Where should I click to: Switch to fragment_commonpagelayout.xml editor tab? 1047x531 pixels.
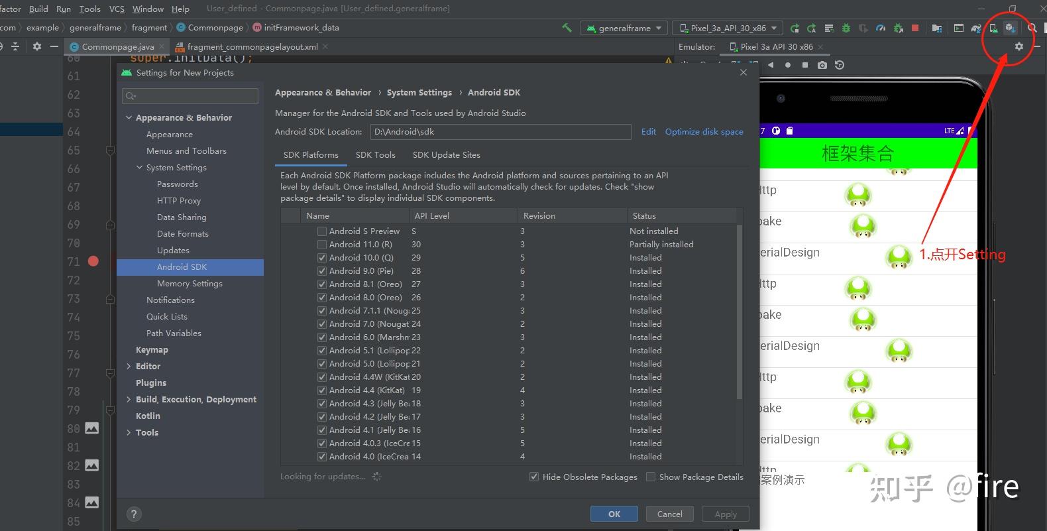(252, 46)
